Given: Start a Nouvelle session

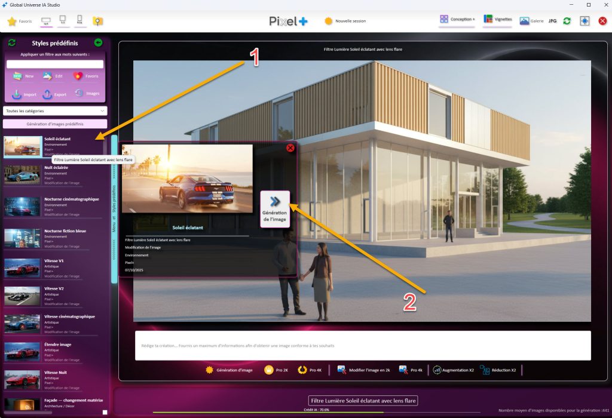Looking at the screenshot, I should pyautogui.click(x=345, y=21).
